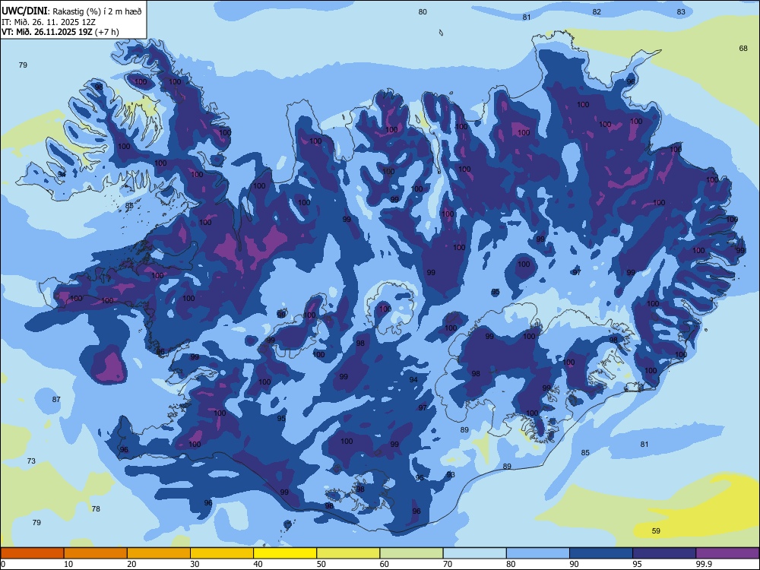Image resolution: width=760 pixels, height=570 pixels.
Task: Click the dark orange 0–10 legend swatch
Action: pyautogui.click(x=32, y=553)
